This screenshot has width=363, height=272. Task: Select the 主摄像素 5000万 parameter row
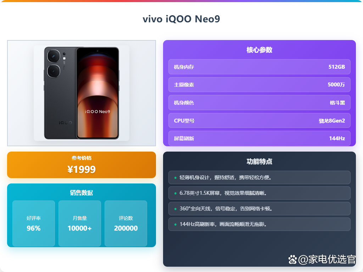pyautogui.click(x=259, y=85)
